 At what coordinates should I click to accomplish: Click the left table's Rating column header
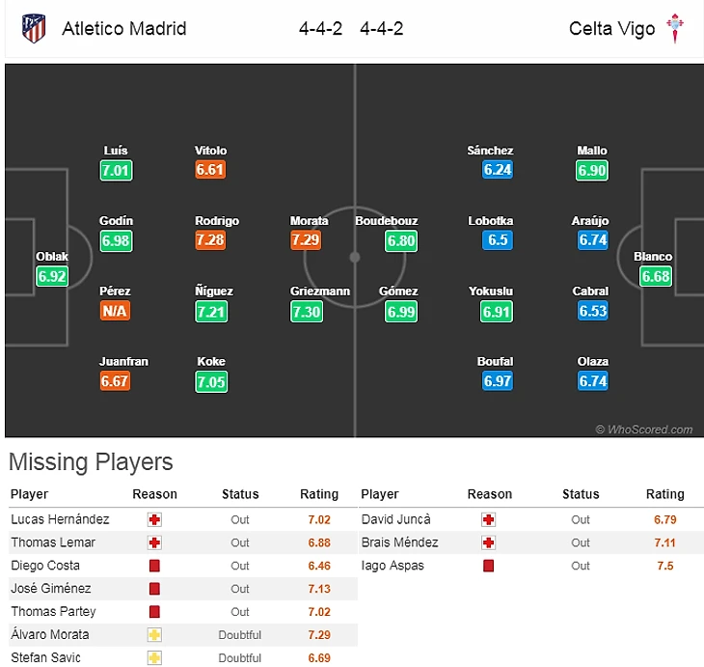tap(319, 494)
